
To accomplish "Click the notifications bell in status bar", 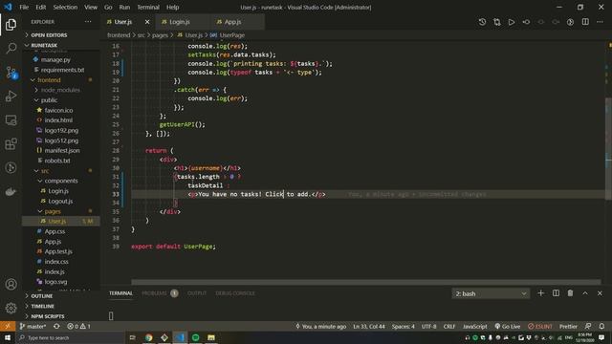I will (601, 326).
